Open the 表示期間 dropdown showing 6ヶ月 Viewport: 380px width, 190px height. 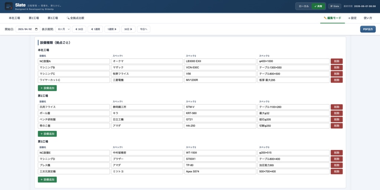(63, 29)
